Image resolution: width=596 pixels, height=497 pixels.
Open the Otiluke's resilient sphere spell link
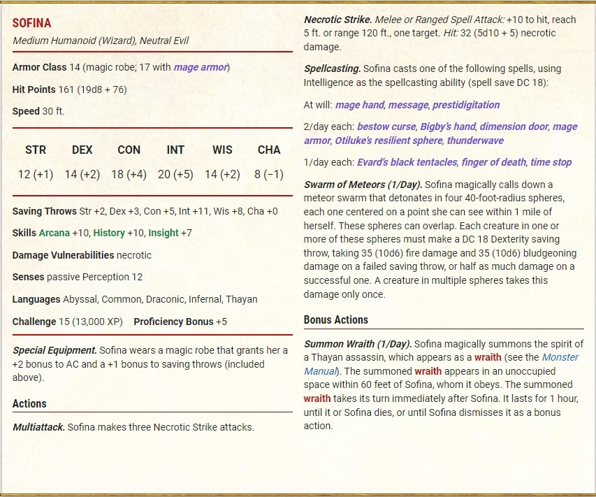(x=389, y=141)
